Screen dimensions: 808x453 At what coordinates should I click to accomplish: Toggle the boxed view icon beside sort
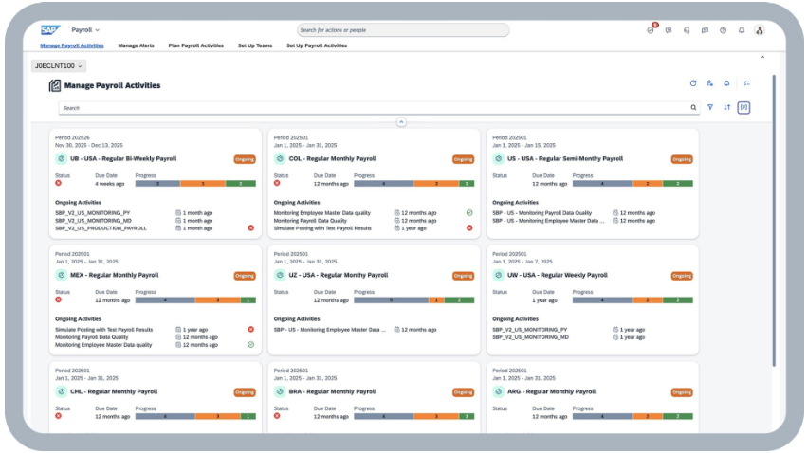pos(744,107)
